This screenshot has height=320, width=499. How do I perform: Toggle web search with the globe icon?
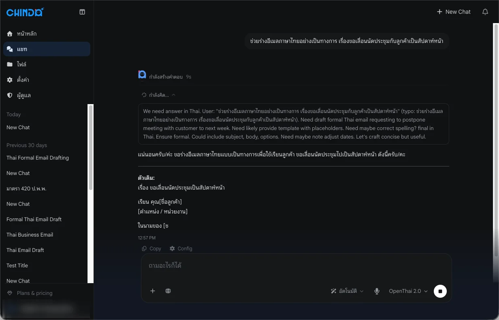(x=168, y=291)
